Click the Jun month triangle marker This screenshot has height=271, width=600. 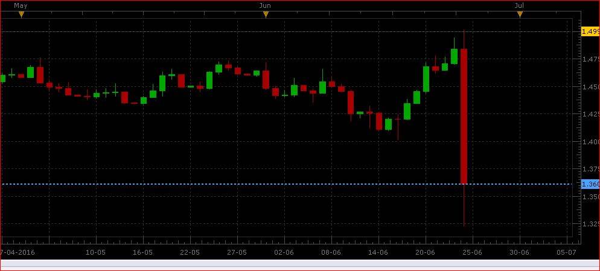[266, 14]
